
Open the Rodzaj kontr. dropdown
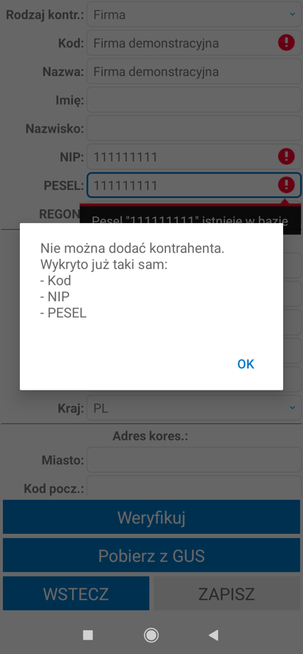[x=194, y=14]
